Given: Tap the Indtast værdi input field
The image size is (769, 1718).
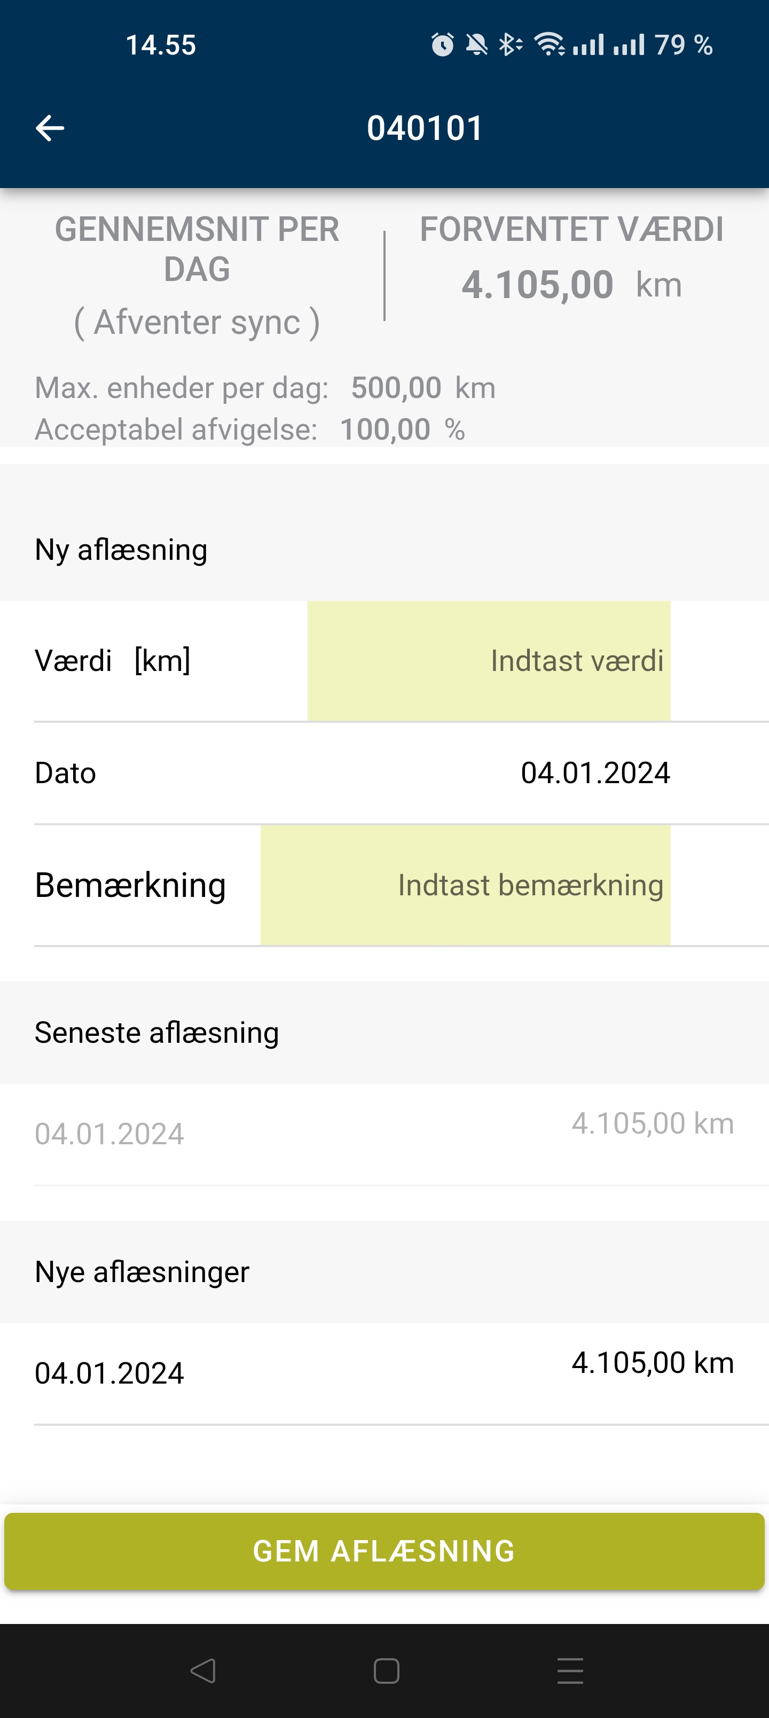Looking at the screenshot, I should [x=489, y=660].
